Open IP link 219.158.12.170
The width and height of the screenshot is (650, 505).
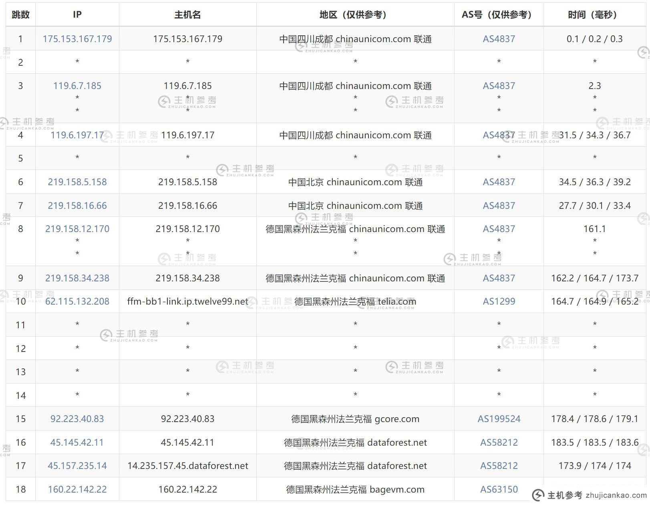coord(77,229)
